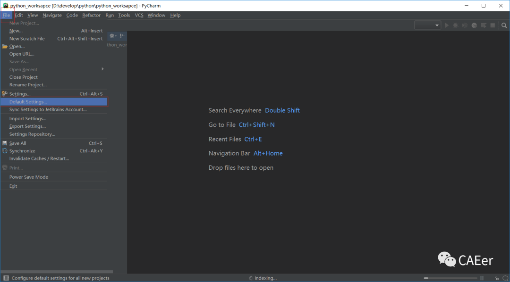Click the Project panel hide icon

[x=122, y=36]
